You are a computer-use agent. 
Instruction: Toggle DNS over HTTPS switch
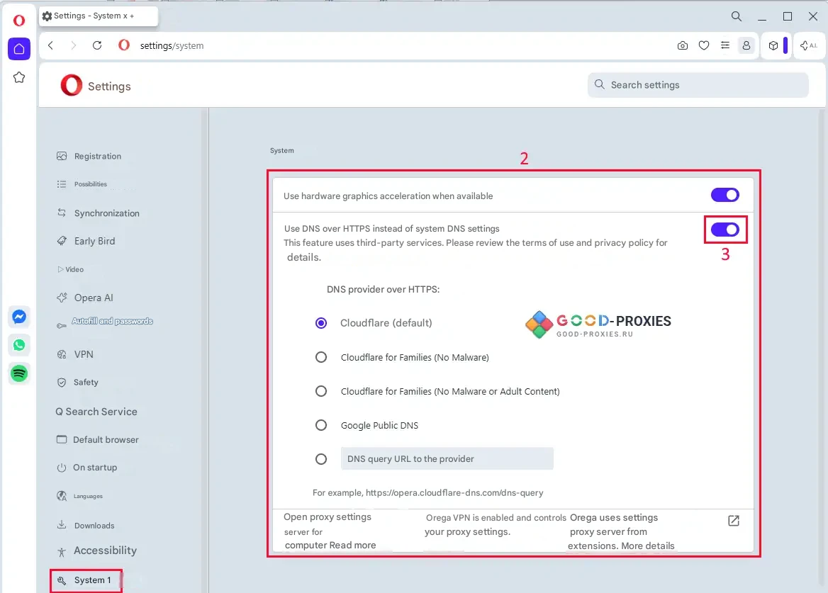click(724, 230)
